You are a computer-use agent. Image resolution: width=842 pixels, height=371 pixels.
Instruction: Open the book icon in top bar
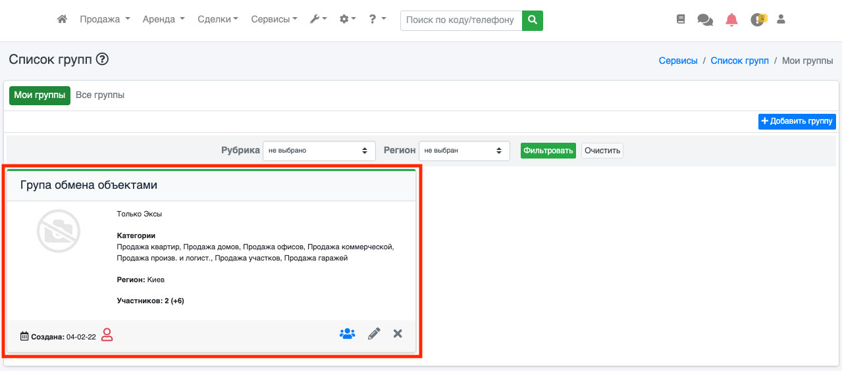click(681, 20)
